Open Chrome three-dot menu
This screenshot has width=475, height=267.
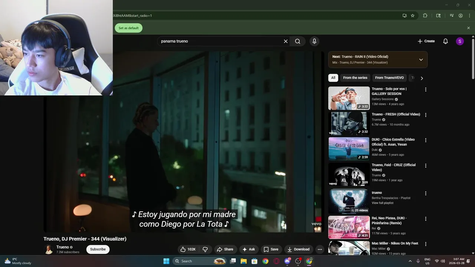tap(469, 16)
